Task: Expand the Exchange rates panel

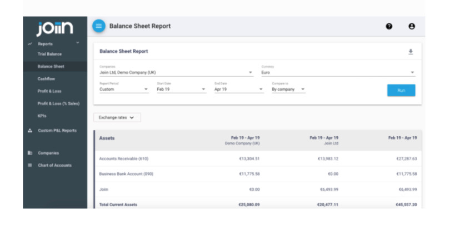Action: [117, 117]
